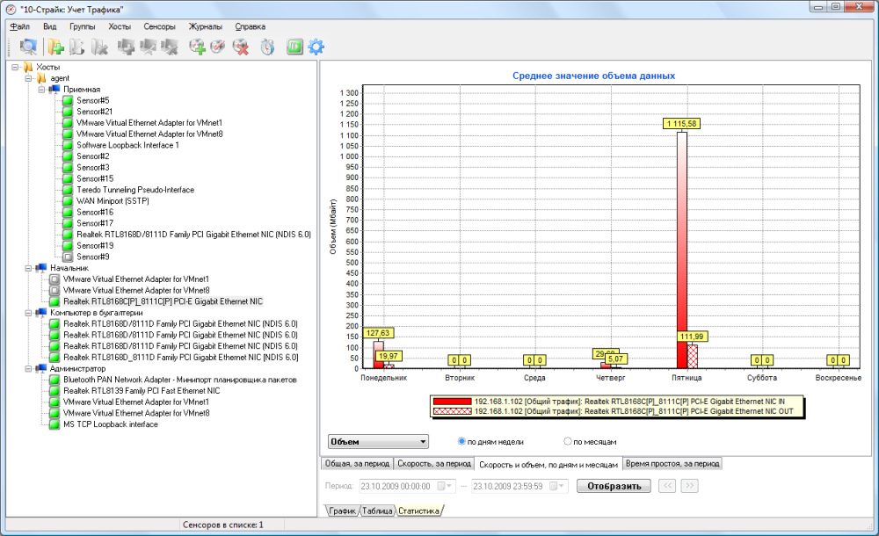Select Sensor#15 in the tree
Screen dimensions: 879x536
point(95,179)
